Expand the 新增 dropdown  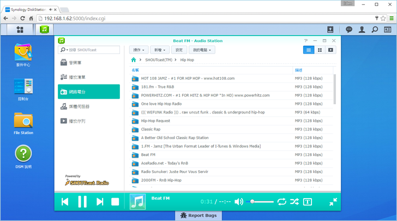pos(159,50)
